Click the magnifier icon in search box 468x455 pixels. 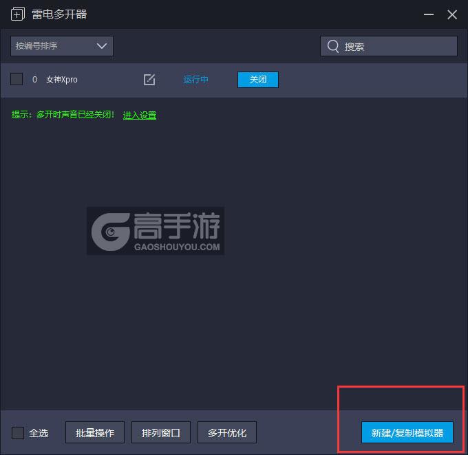click(333, 46)
